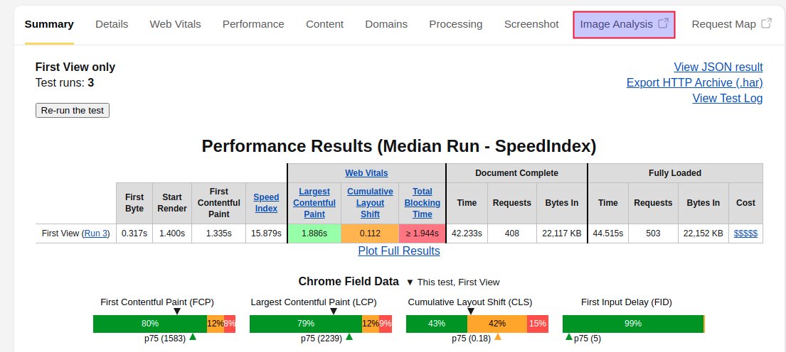Open the View JSON result link
Viewport: 786px width, 352px height.
pos(718,67)
